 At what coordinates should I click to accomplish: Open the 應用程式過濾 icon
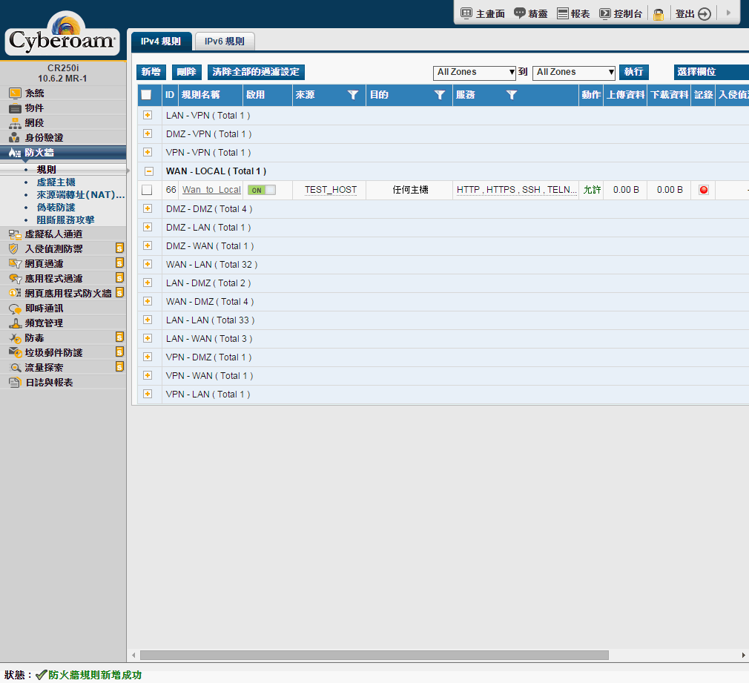(x=15, y=278)
